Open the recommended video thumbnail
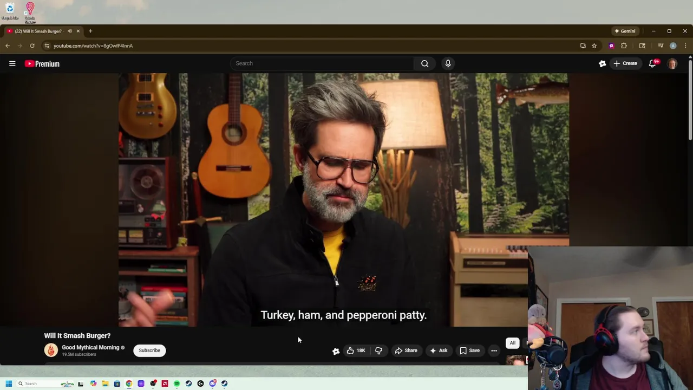 click(516, 360)
